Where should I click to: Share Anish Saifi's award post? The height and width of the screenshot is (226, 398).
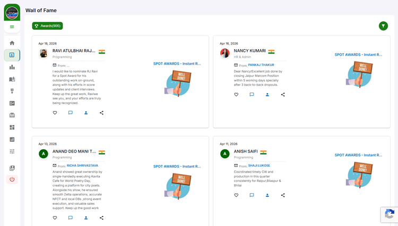283,195
